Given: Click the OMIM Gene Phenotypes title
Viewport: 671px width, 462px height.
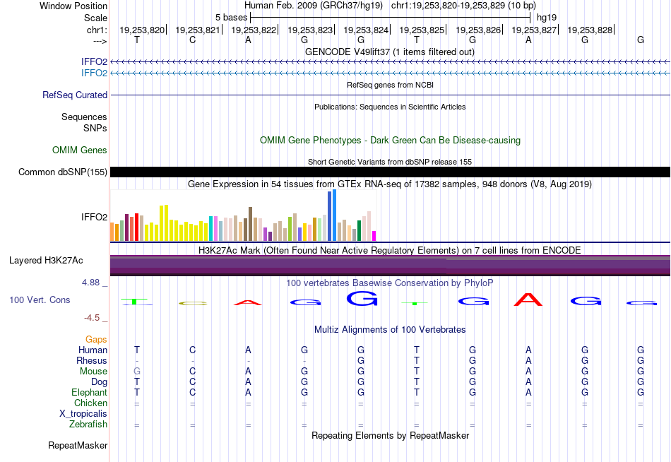Looking at the screenshot, I should [390, 140].
